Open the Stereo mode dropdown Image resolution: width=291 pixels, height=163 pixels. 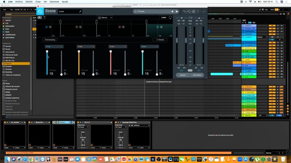tap(105, 18)
